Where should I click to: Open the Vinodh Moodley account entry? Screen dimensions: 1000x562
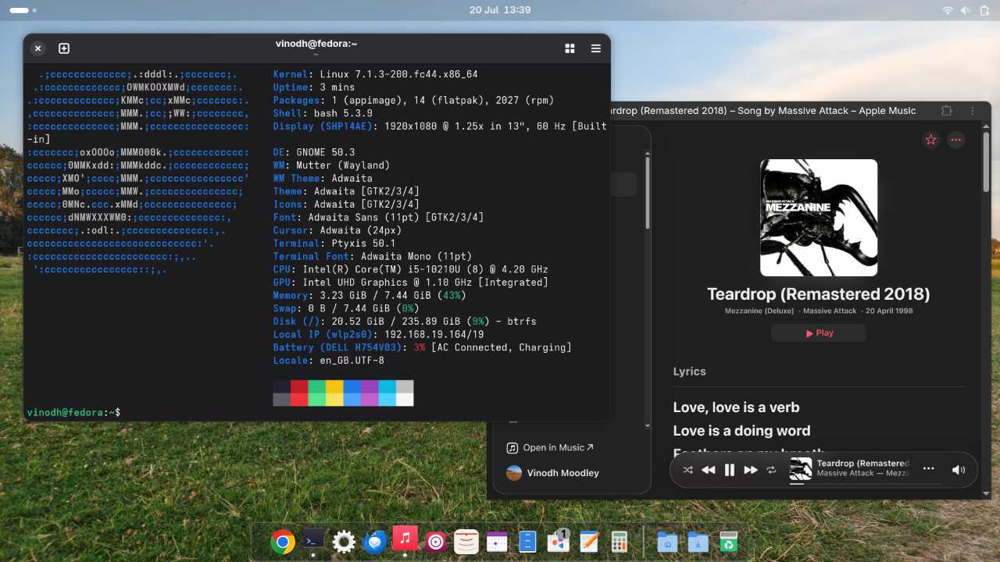coord(553,473)
